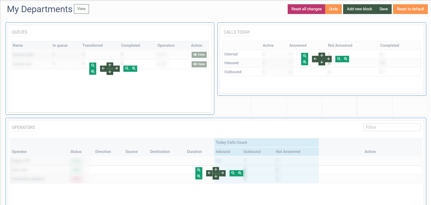This screenshot has width=431, height=205.
Task: Move the Operators block up
Action: tap(216, 170)
